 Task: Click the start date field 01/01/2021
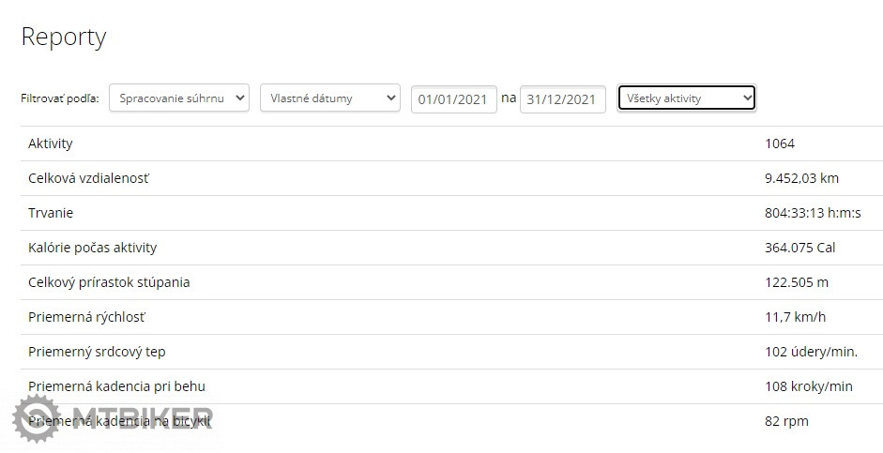[453, 98]
